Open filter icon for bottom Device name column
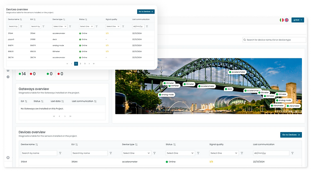The image size is (314, 173). click(x=60, y=153)
